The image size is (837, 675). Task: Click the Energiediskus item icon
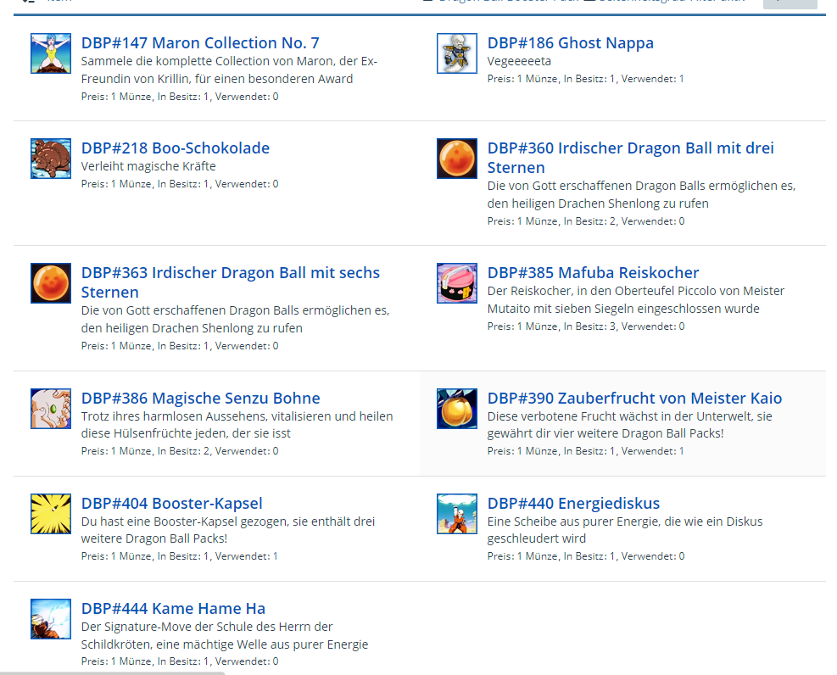(456, 515)
